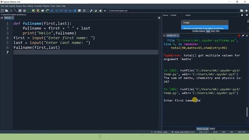Viewport: 249px width, 140px height.
Task: Open file with toolbar folder icon
Action: coord(7,10)
